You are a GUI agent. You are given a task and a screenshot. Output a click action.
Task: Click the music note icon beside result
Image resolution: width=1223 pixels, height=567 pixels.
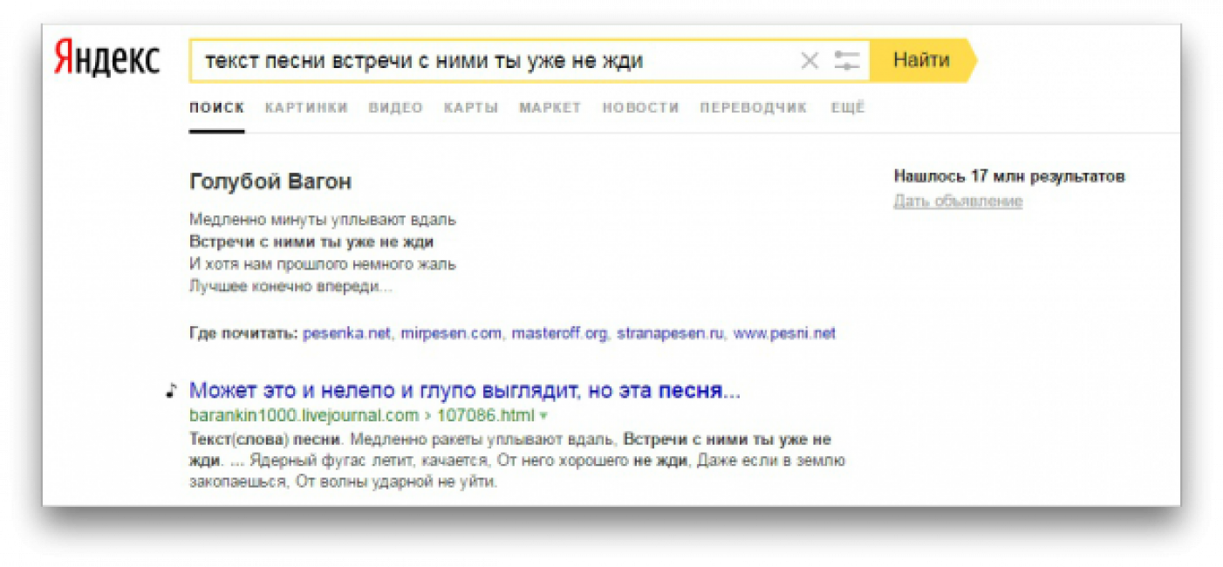tap(172, 390)
